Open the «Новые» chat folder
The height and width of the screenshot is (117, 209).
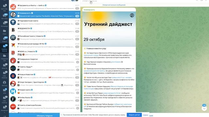coord(4,40)
